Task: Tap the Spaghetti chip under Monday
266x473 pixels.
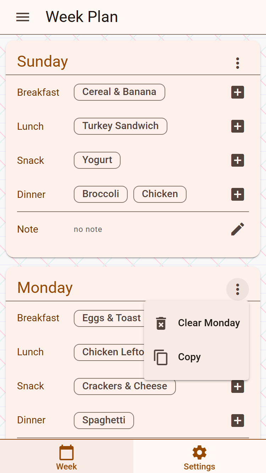Action: click(x=104, y=421)
